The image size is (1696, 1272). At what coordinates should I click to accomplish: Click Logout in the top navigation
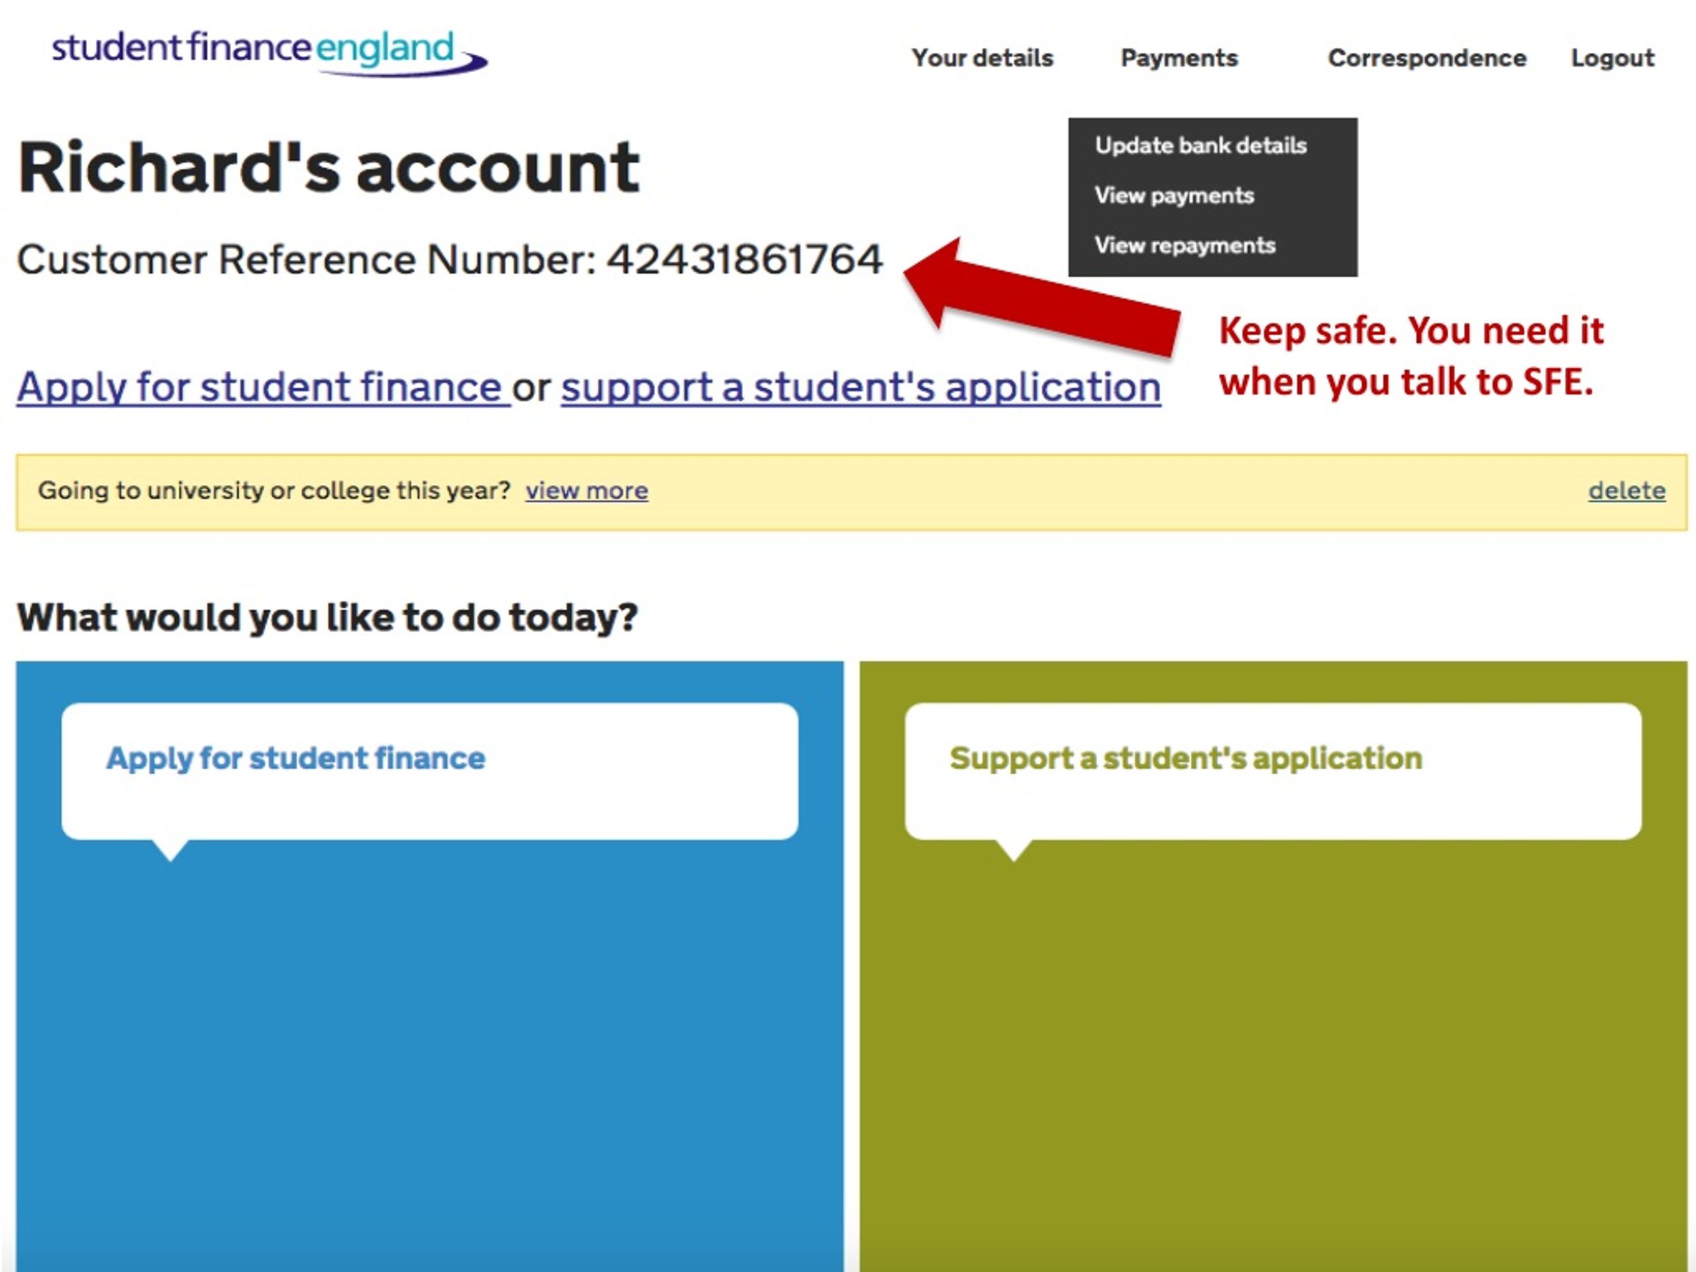[x=1613, y=58]
